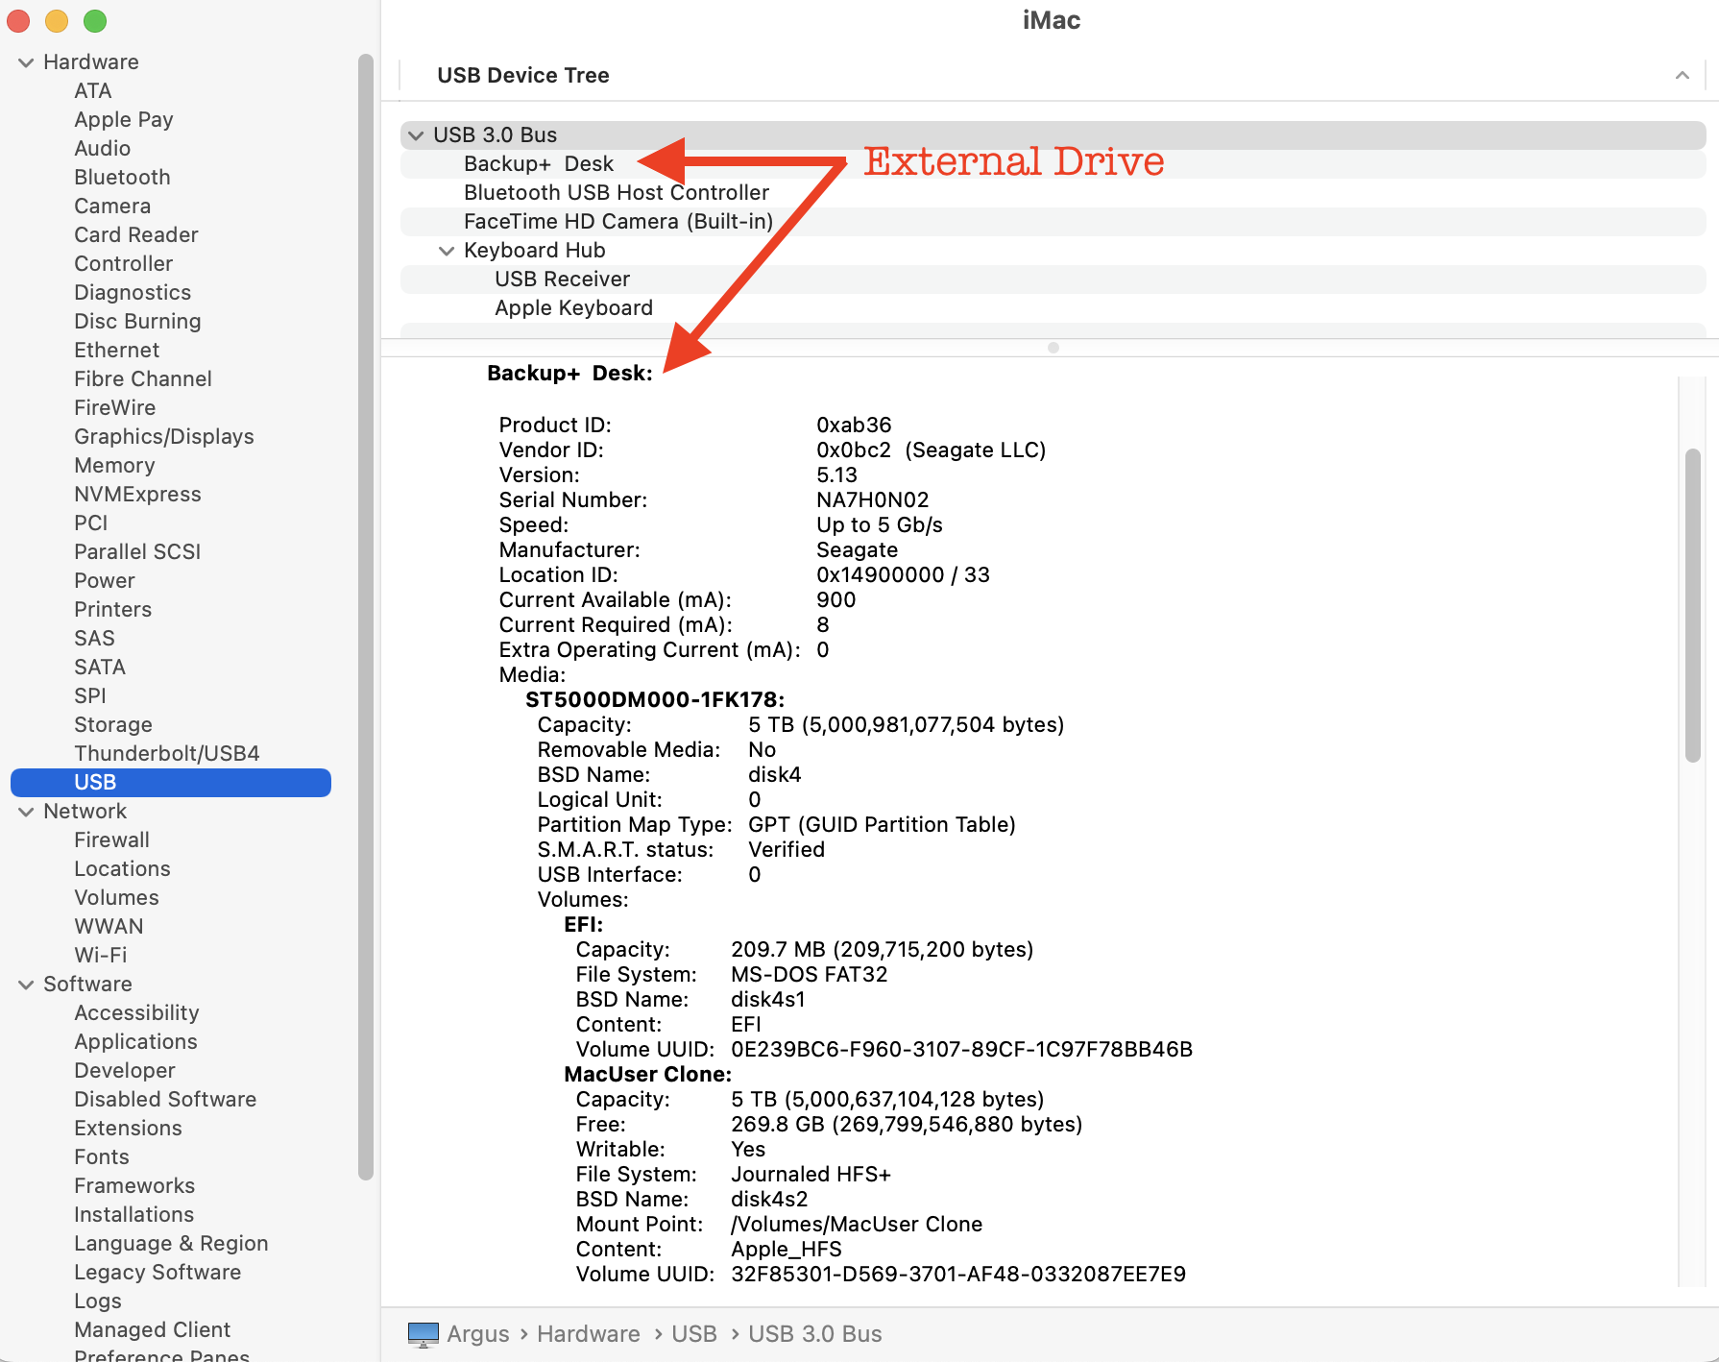Viewport: 1719px width, 1362px height.
Task: Select Printers in the sidebar
Action: point(113,610)
